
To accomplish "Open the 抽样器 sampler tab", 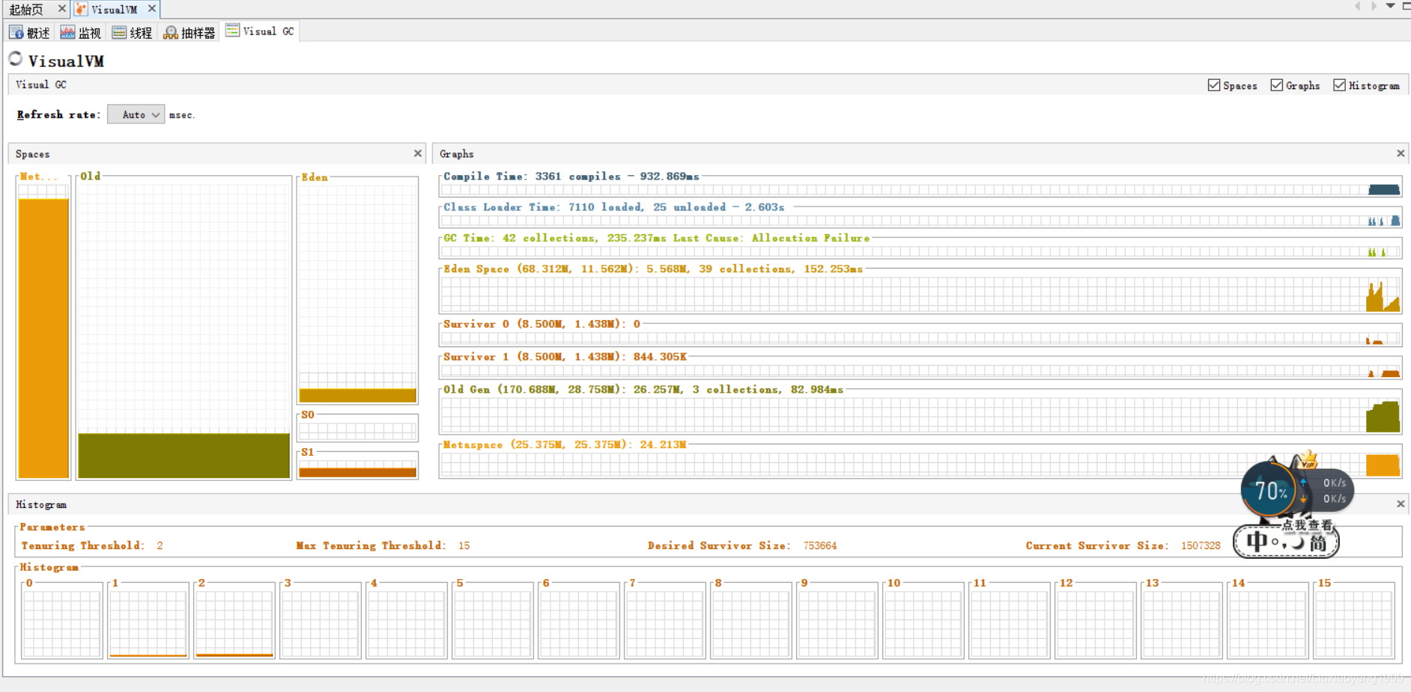I will coord(189,32).
